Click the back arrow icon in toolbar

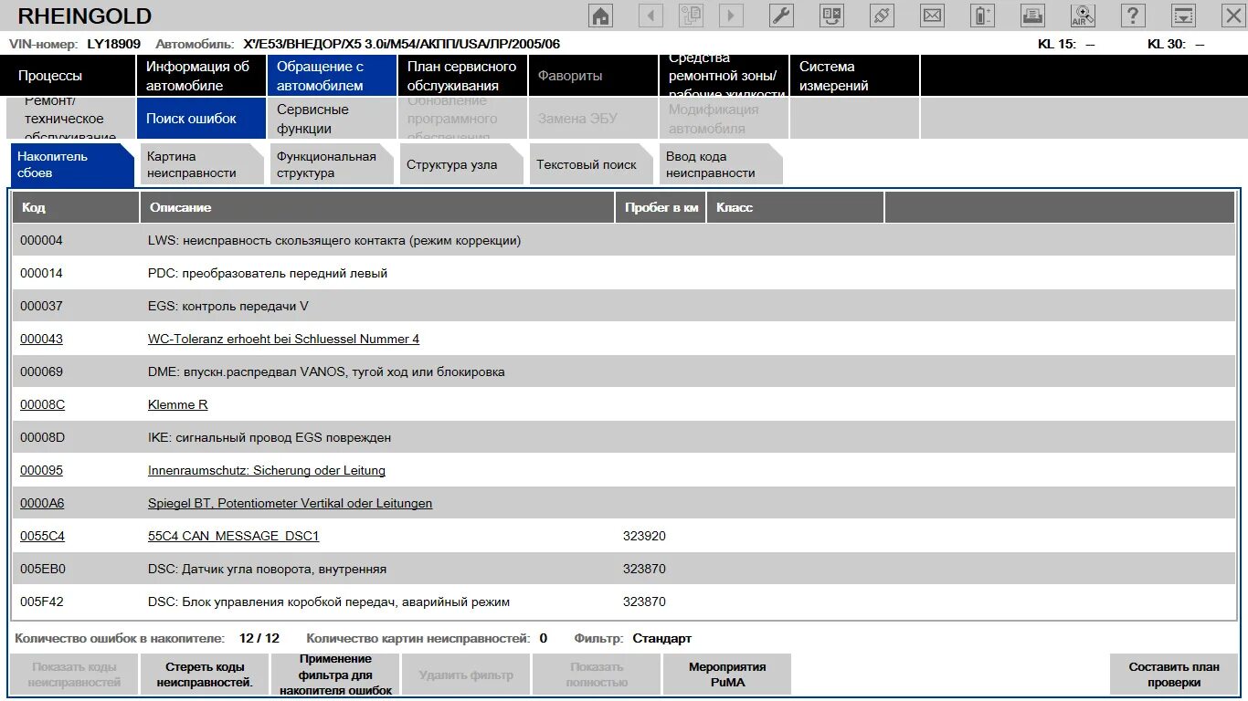tap(650, 16)
